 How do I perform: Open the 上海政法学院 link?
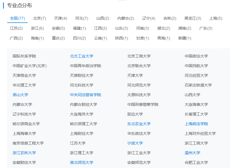click(196, 124)
